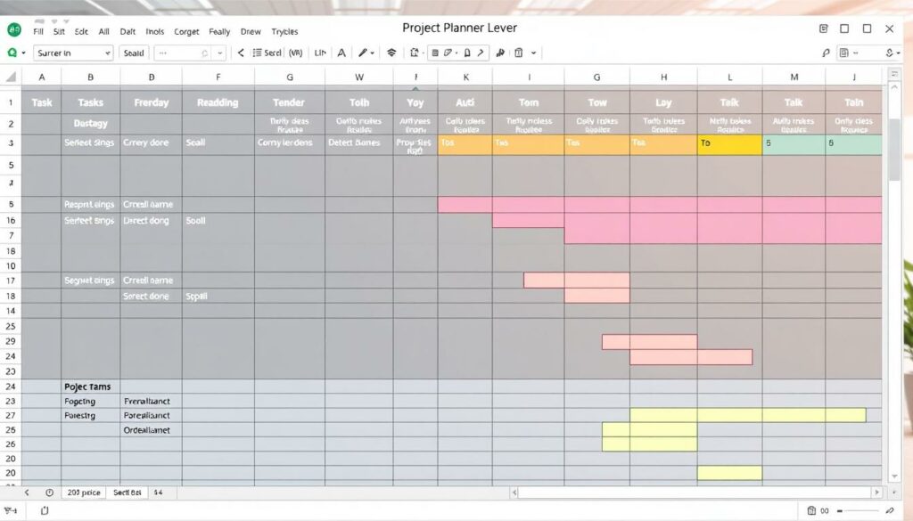This screenshot has width=913, height=521.
Task: Click the horizontal scrollbar track
Action: pos(695,493)
